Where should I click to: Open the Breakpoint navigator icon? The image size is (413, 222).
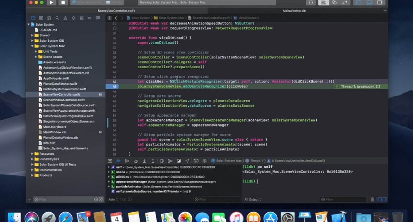pos(90,18)
